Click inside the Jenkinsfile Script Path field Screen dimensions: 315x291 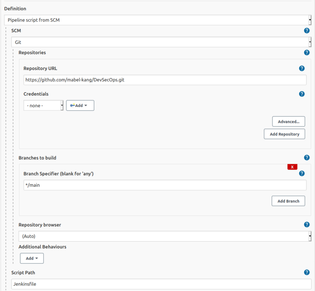point(159,284)
